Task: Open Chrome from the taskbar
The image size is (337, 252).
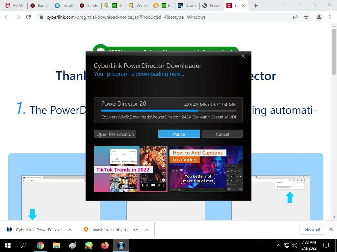Action: pos(40,245)
